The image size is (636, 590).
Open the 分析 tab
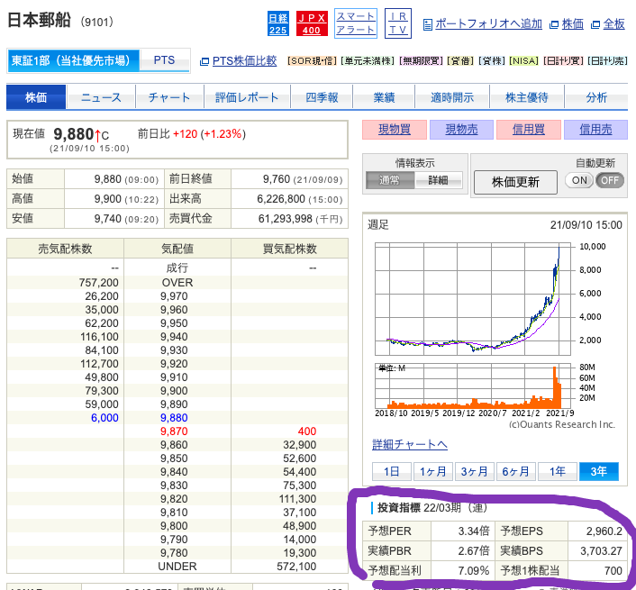(x=596, y=97)
